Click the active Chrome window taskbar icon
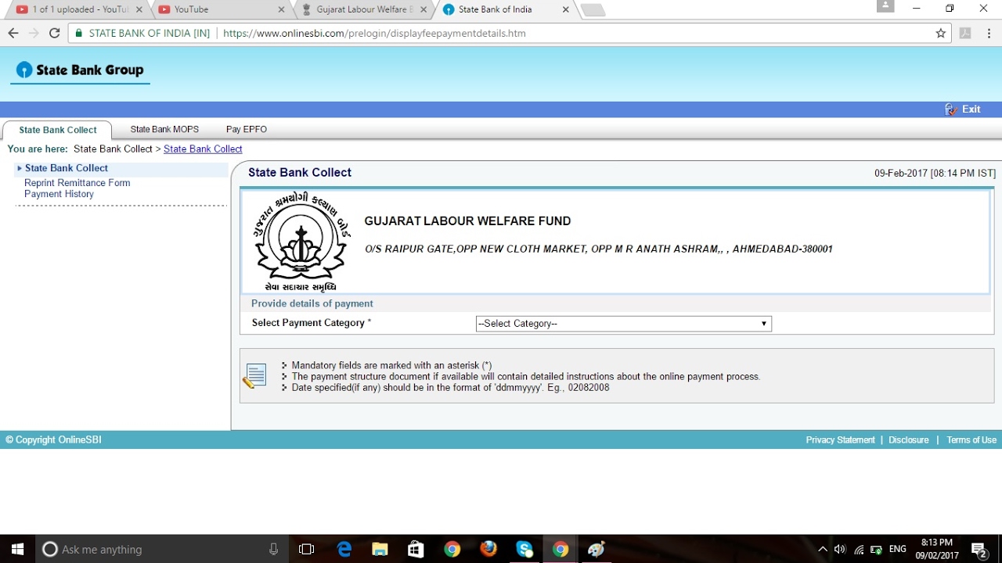The height and width of the screenshot is (563, 1002). click(560, 549)
